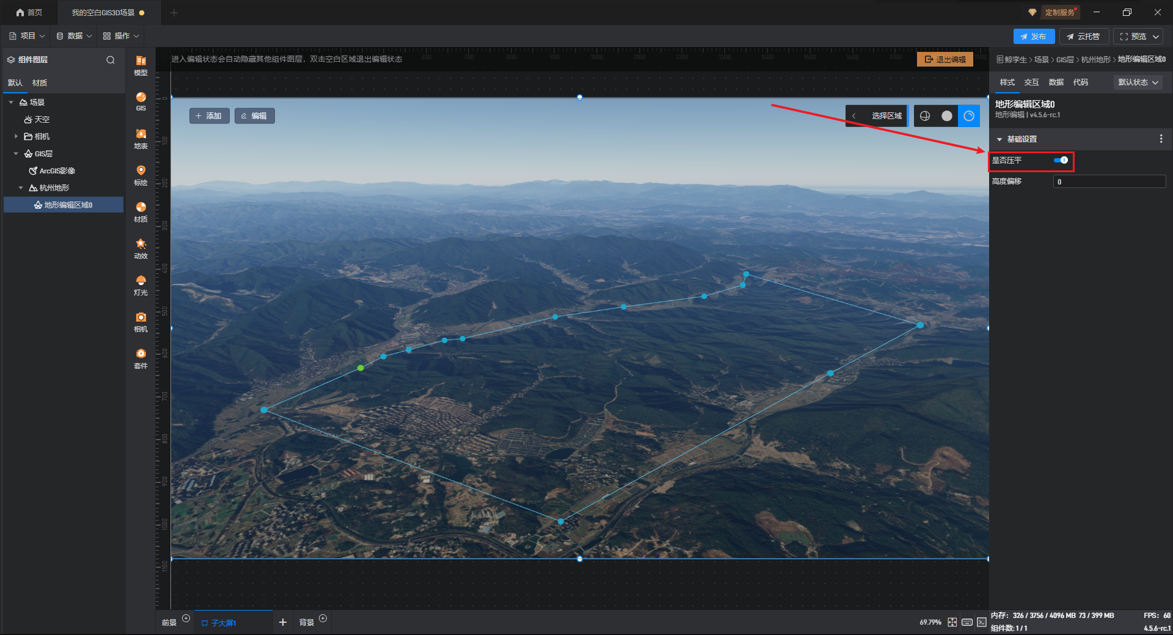
Task: Add a new sub-screen with plus
Action: point(283,622)
